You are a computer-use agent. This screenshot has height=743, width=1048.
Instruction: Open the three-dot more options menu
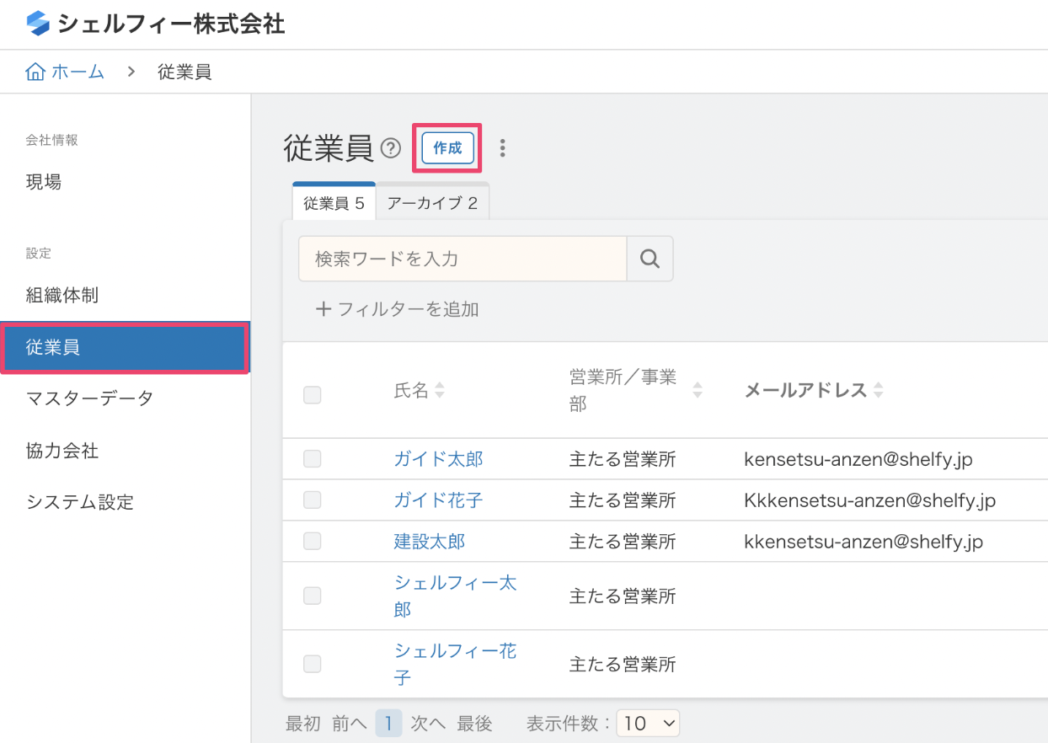(503, 148)
